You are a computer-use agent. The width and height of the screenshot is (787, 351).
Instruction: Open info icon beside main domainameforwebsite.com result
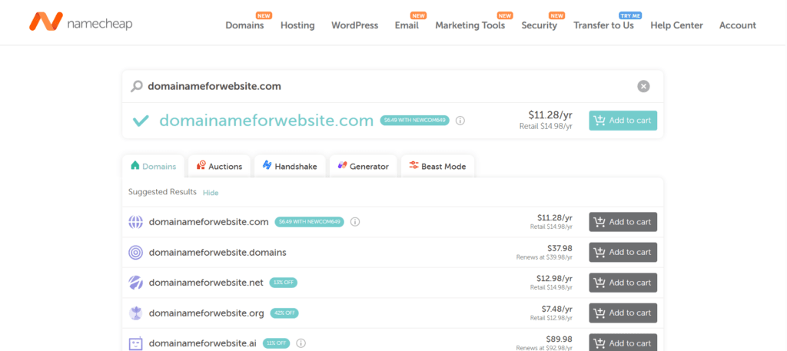tap(460, 121)
